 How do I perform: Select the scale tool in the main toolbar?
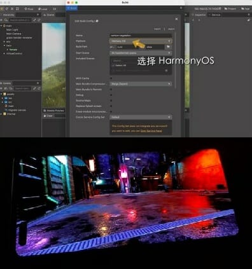pos(12,9)
